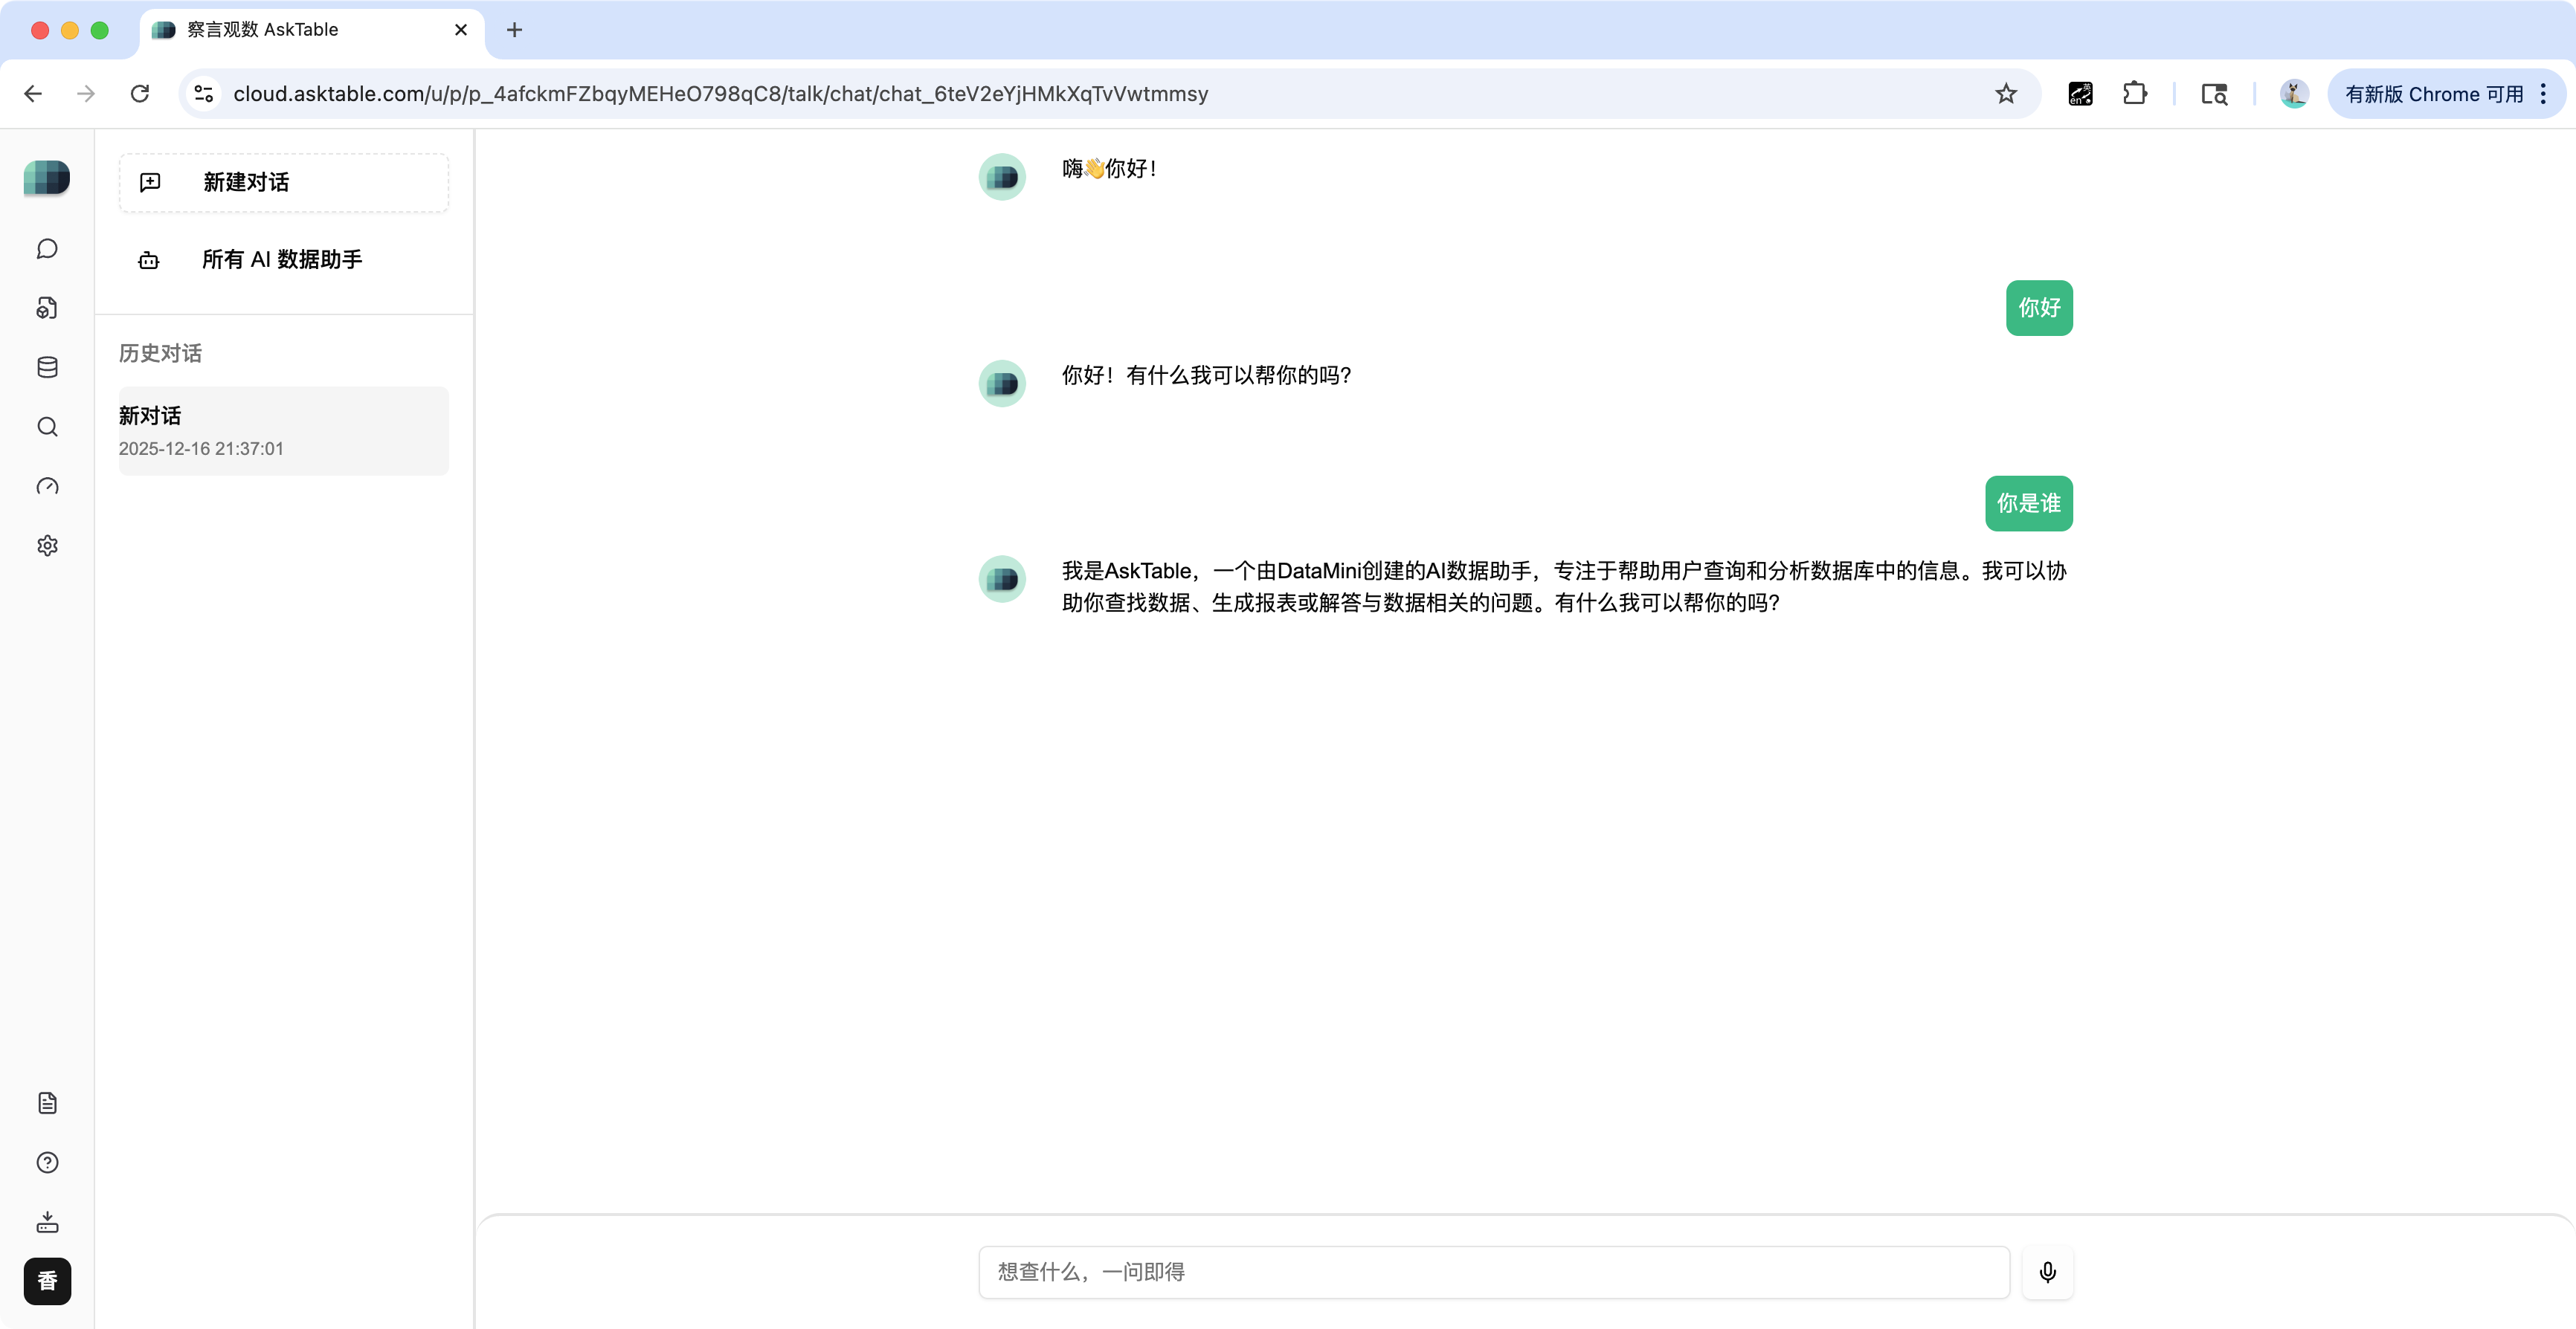
Task: Click 有新版 Chrome 可用 update button
Action: (2434, 94)
